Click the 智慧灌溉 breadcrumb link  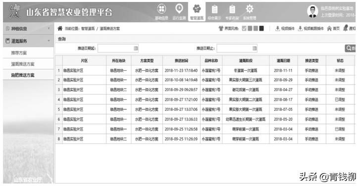(x=88, y=29)
